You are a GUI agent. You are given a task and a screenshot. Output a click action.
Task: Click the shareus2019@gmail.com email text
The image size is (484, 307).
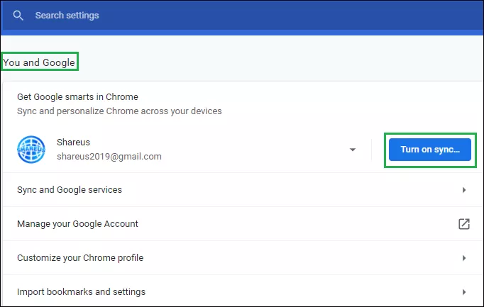click(109, 157)
